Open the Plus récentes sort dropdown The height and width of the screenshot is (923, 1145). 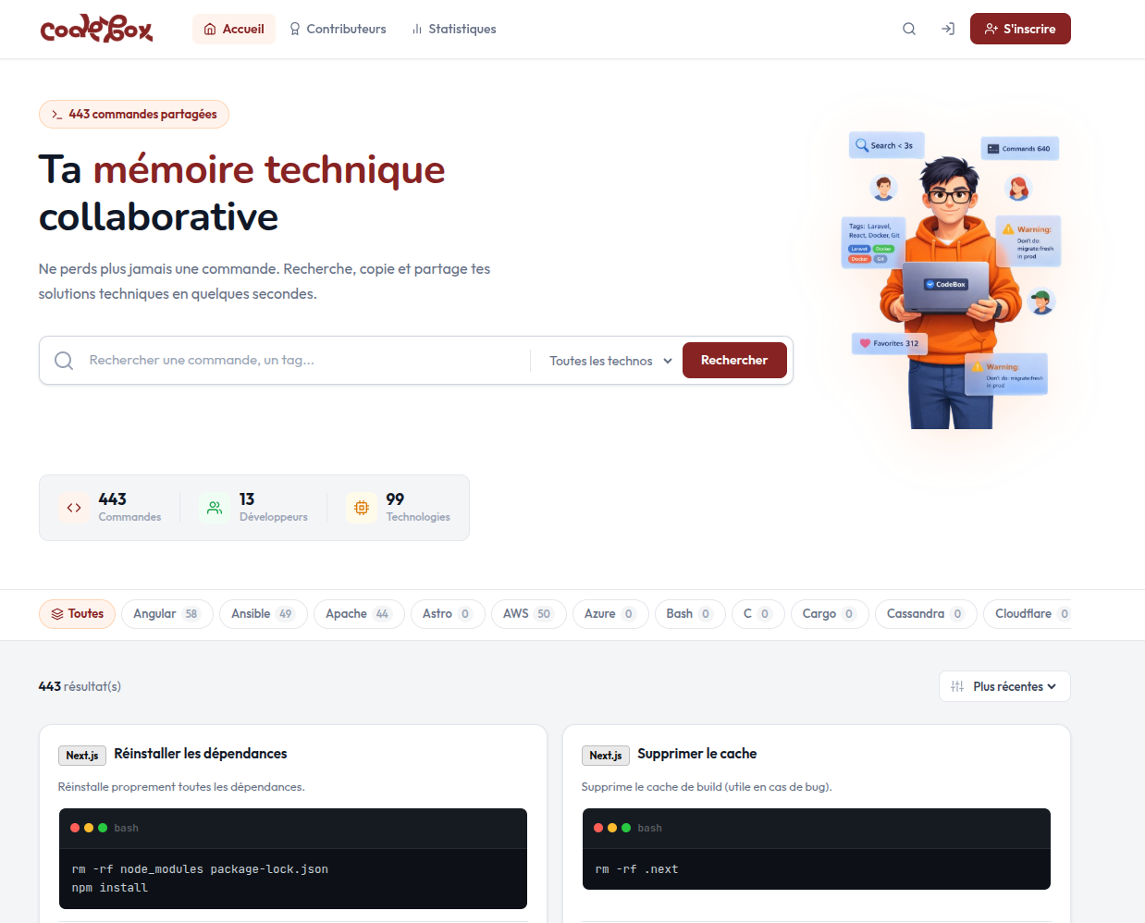tap(1004, 686)
